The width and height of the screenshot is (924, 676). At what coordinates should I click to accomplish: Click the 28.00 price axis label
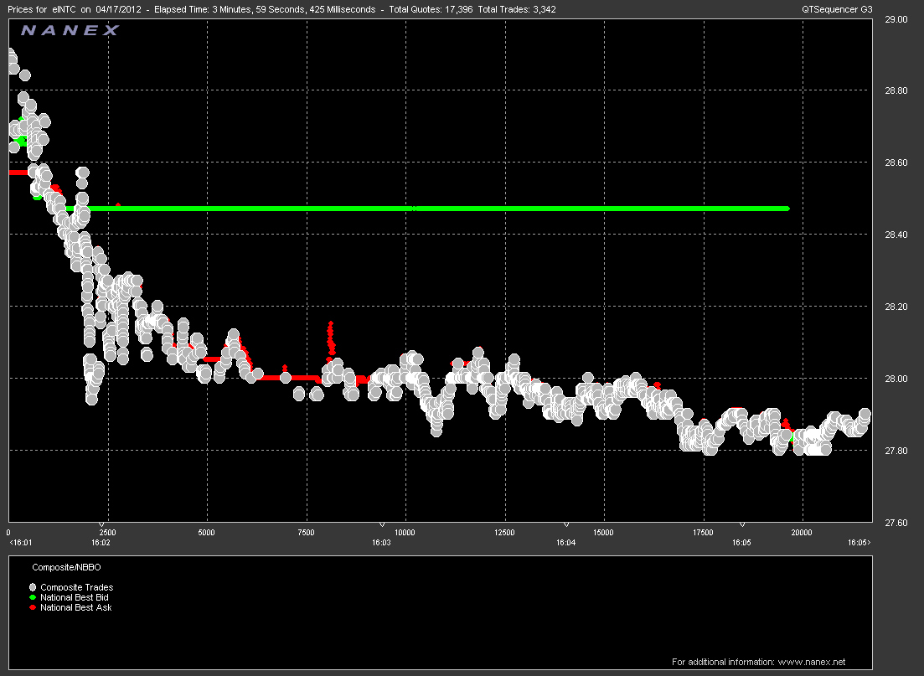[896, 379]
